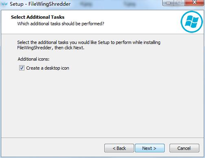Click the 'Create a desktop icon' label text
This screenshot has width=205, height=158.
(x=48, y=68)
